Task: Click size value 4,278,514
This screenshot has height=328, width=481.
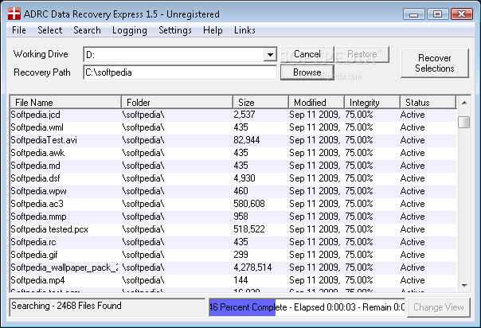Action: pyautogui.click(x=252, y=267)
